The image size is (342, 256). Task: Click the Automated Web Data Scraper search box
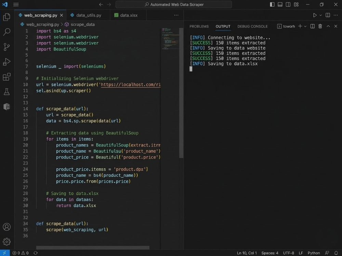tap(174, 4)
